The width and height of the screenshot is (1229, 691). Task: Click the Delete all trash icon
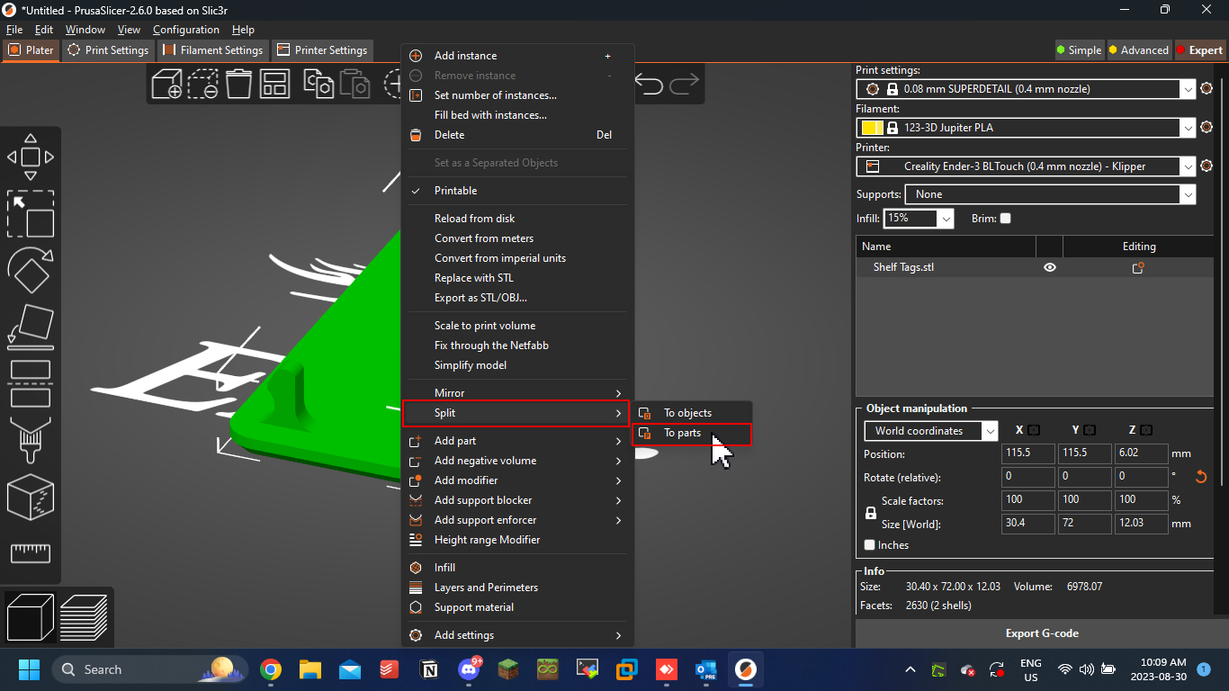point(238,84)
